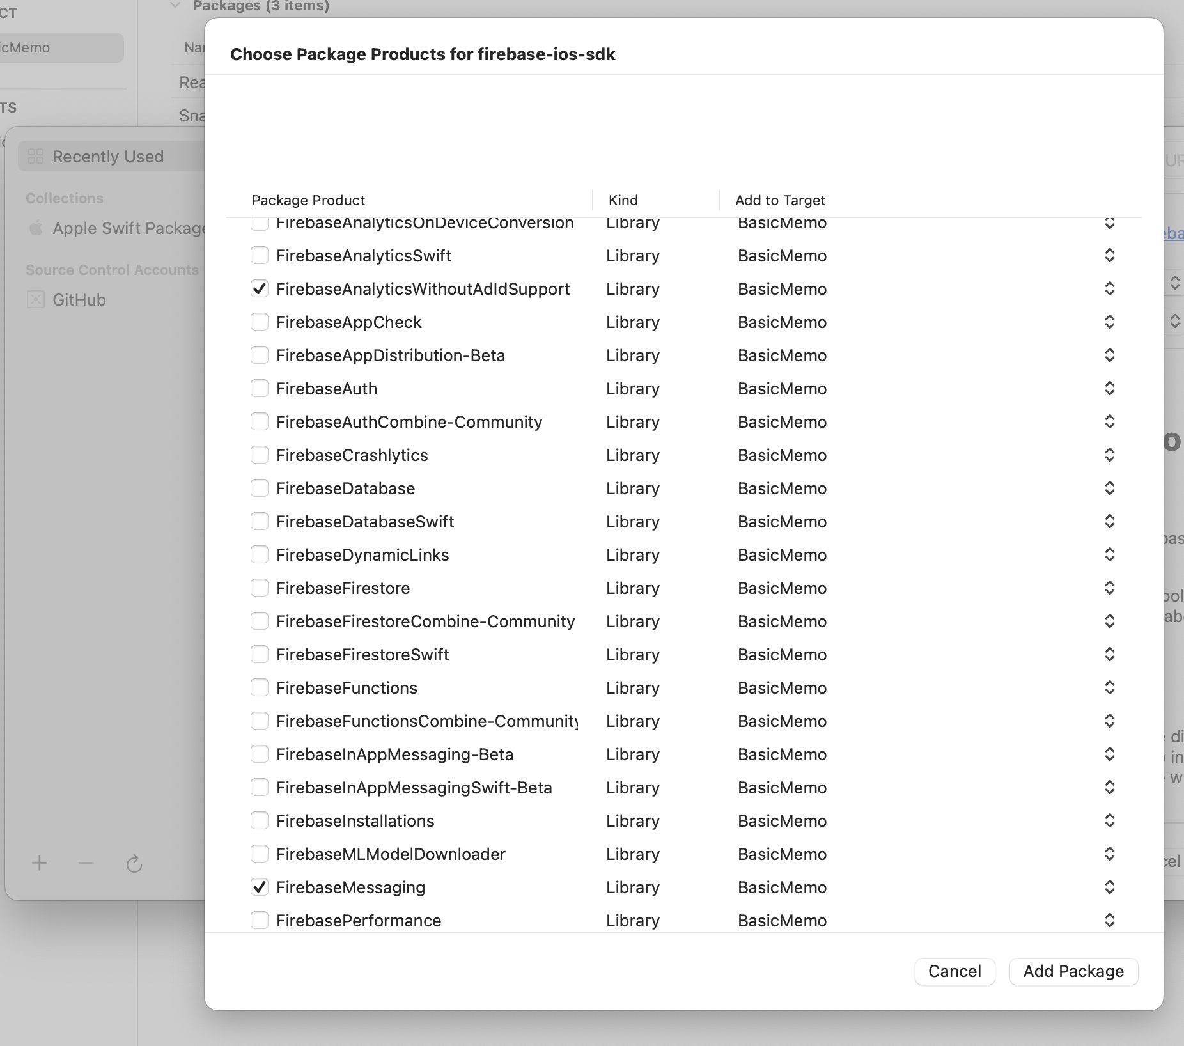This screenshot has width=1184, height=1046.
Task: Check the FirebasePerformance checkbox
Action: [x=260, y=921]
